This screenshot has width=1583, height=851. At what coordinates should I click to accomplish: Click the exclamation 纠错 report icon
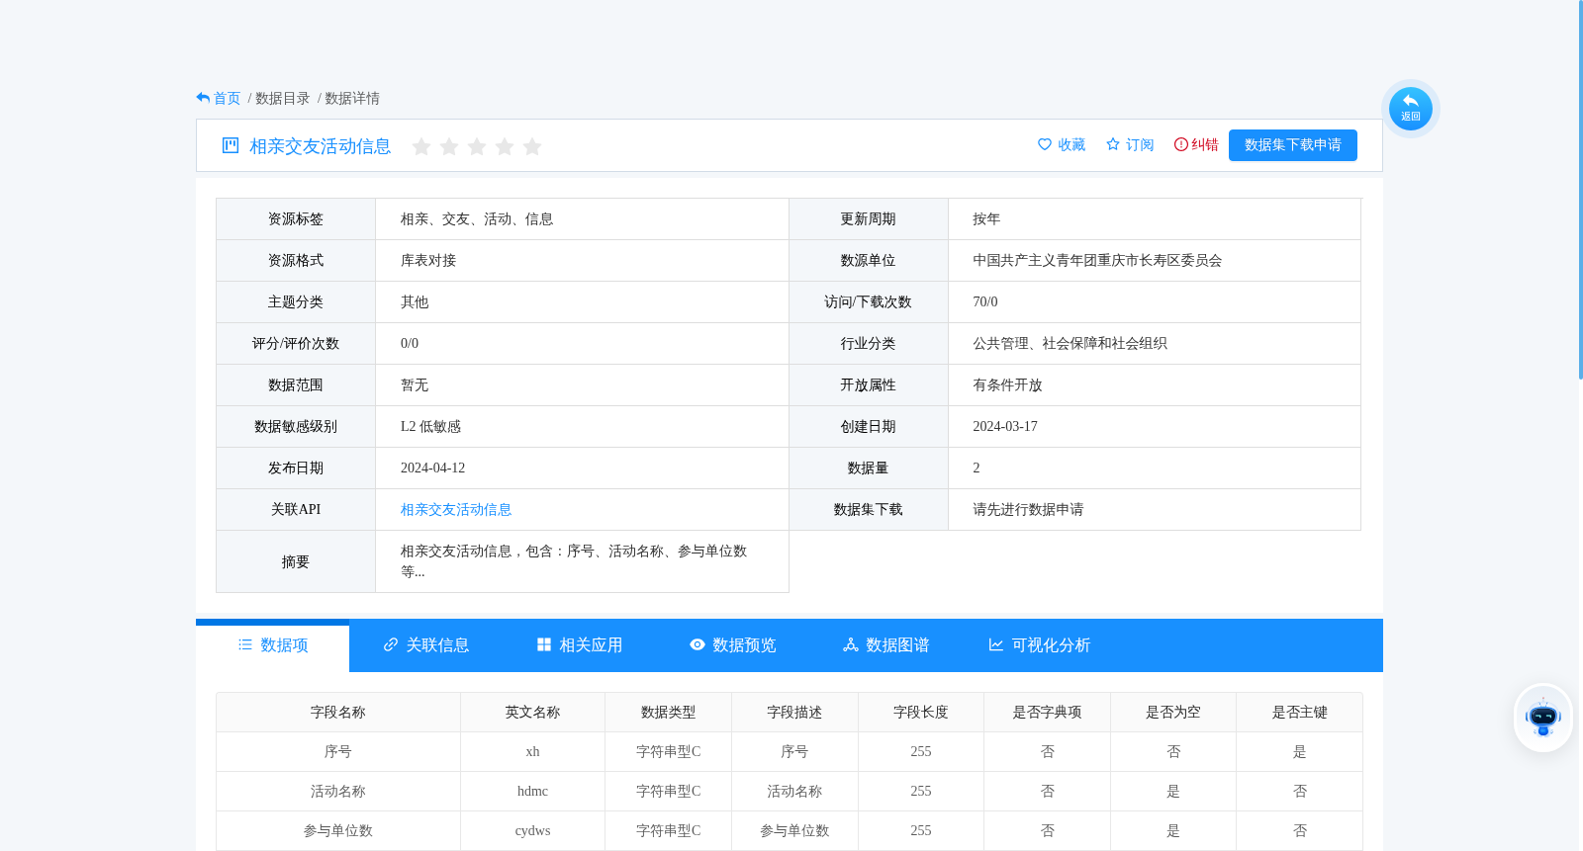(x=1180, y=144)
